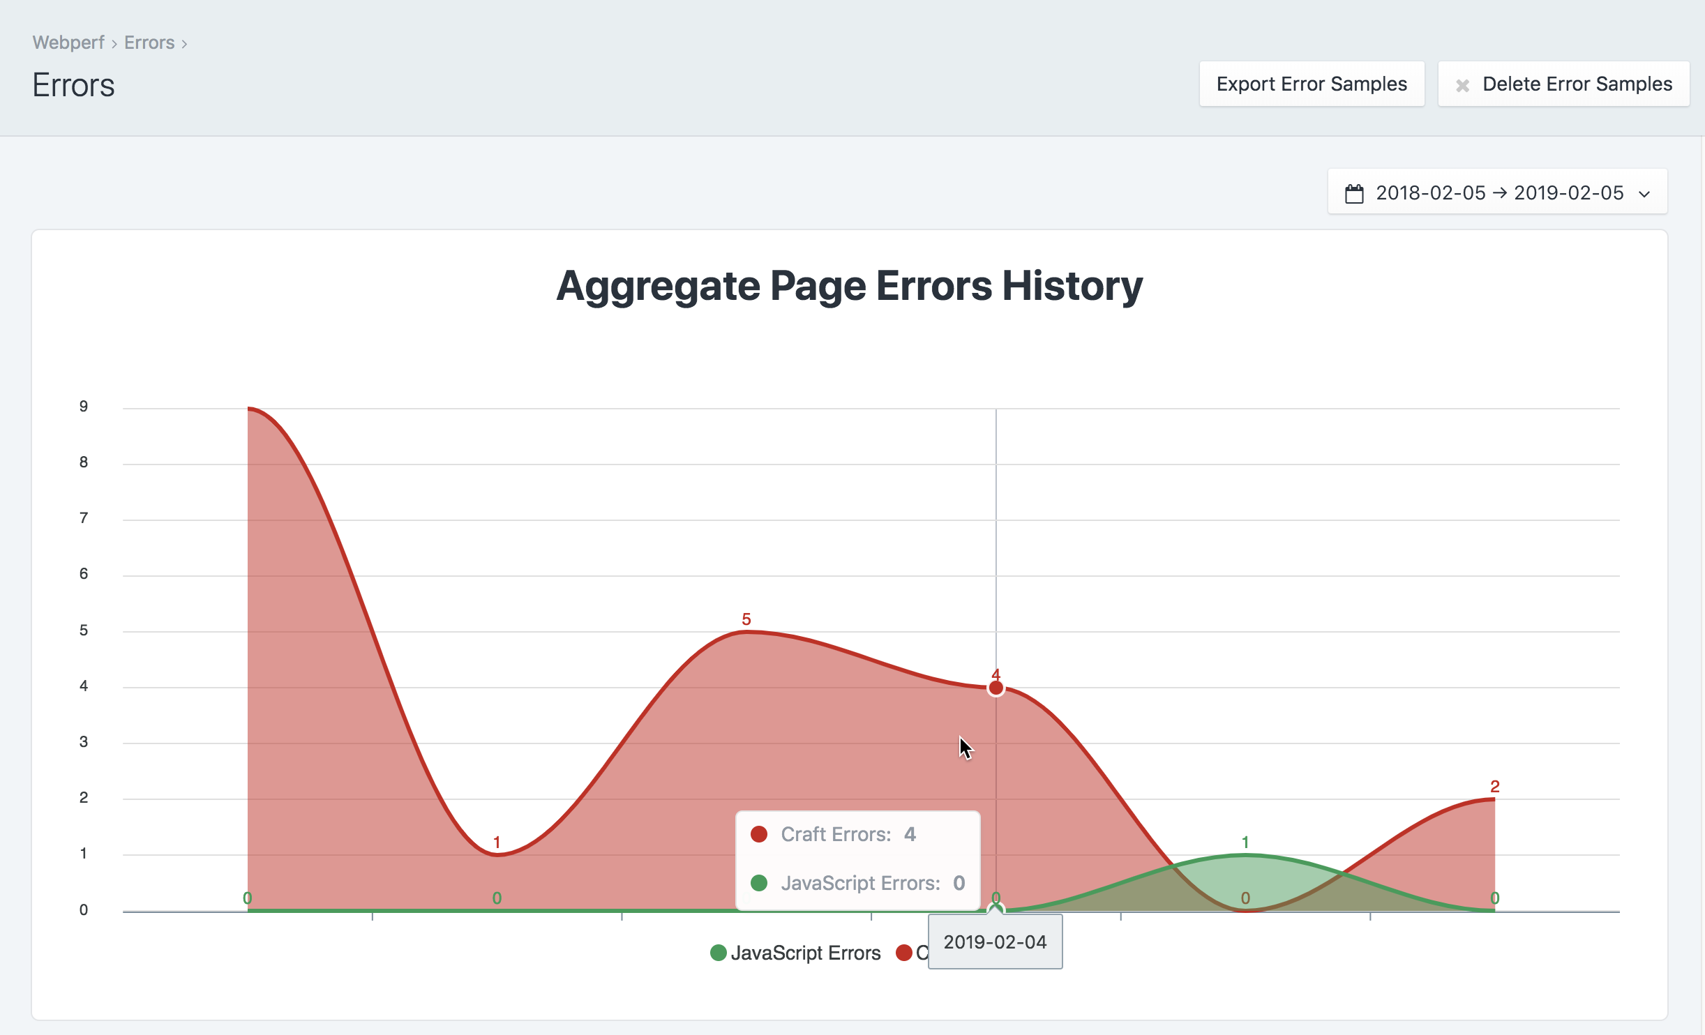
Task: Click the calendar icon in date range
Action: click(x=1354, y=193)
